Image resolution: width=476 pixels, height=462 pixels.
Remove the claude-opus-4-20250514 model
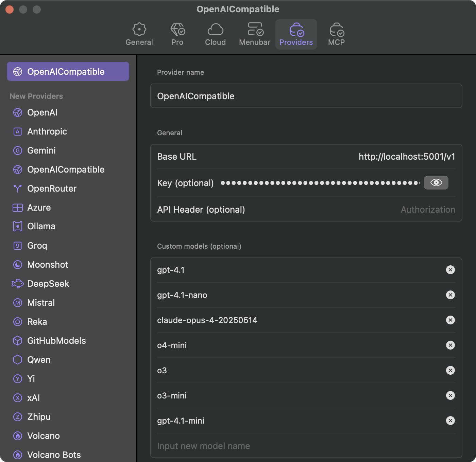point(451,320)
